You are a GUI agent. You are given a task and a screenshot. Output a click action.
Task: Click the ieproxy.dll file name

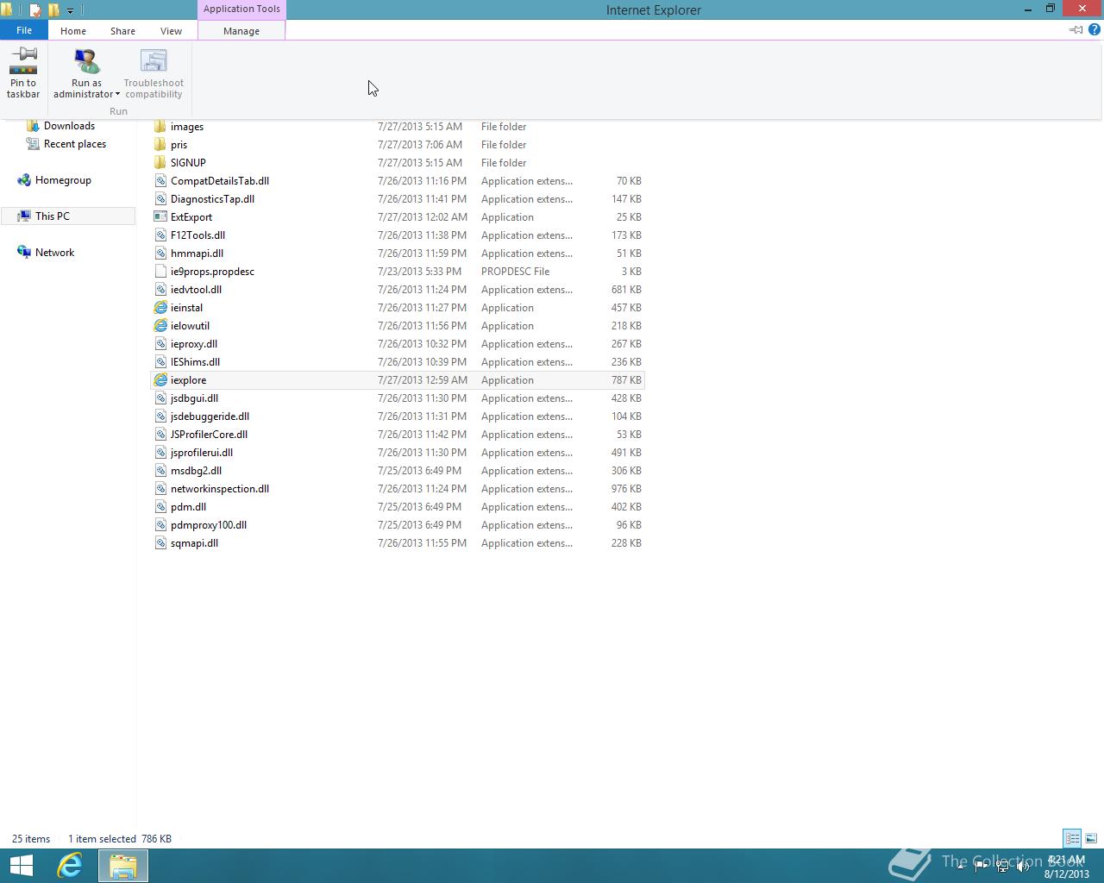194,344
